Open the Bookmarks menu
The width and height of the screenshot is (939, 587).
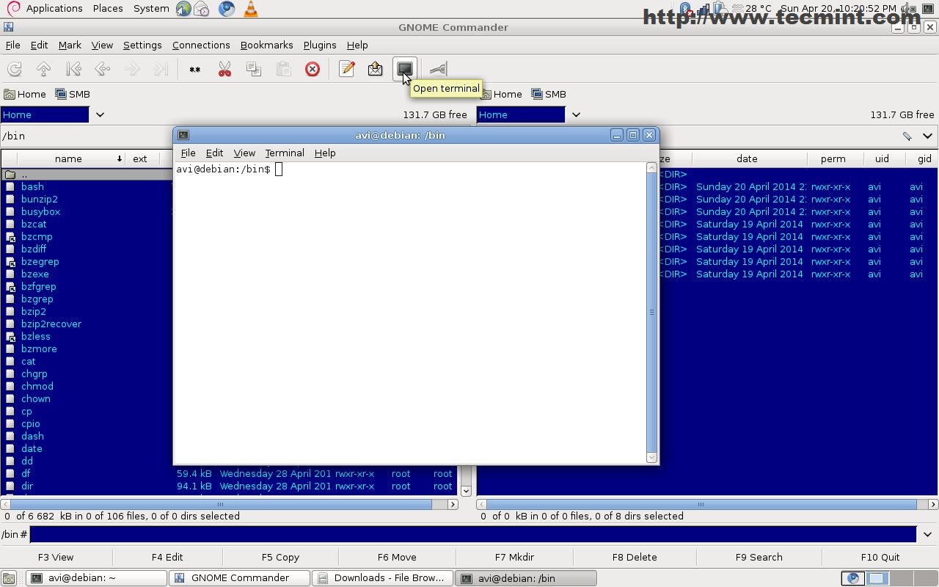[x=266, y=45]
